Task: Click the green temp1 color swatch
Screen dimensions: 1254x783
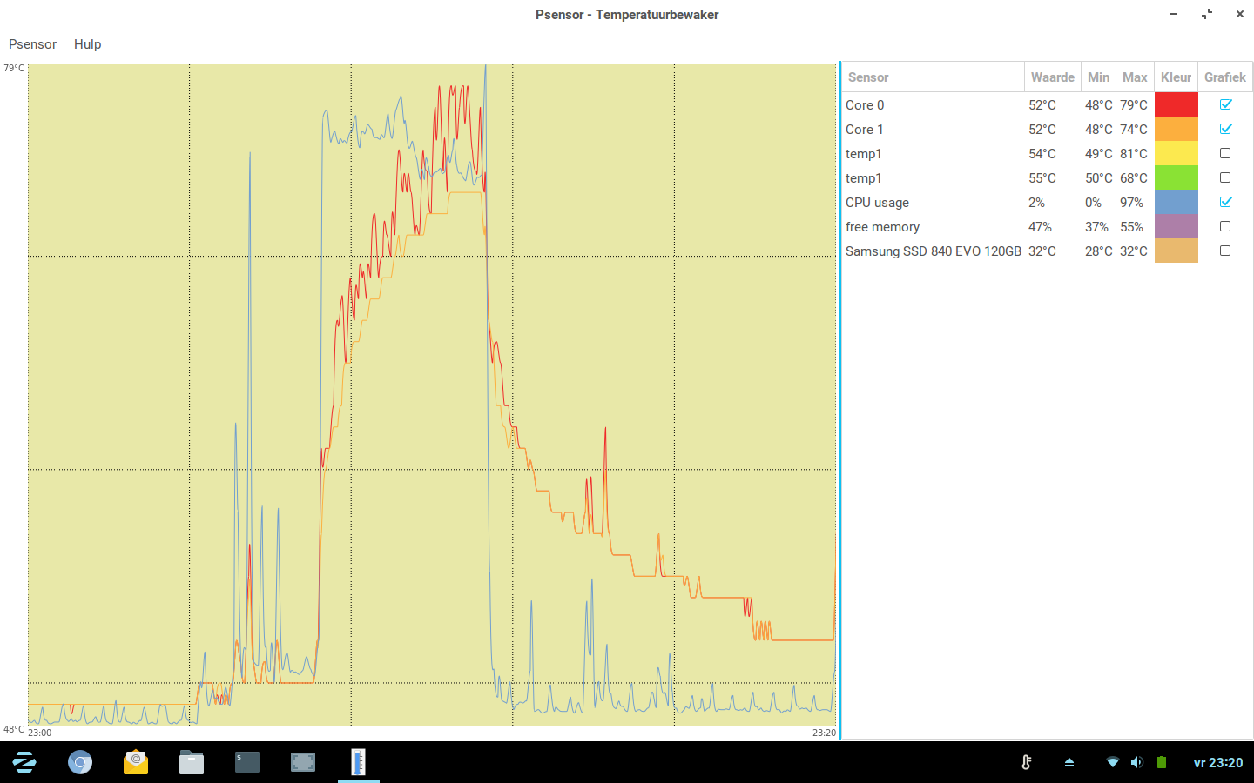Action: point(1176,177)
